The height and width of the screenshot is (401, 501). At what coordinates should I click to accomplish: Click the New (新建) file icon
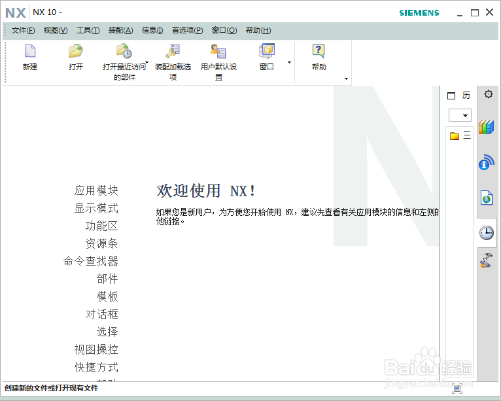pyautogui.click(x=30, y=51)
